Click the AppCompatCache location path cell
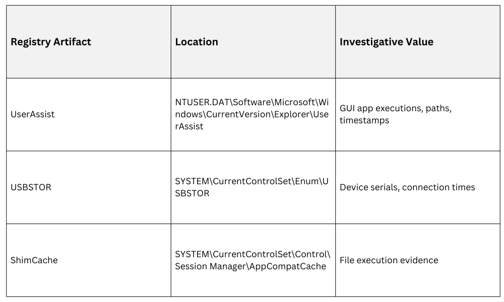The image size is (504, 302). click(x=252, y=260)
